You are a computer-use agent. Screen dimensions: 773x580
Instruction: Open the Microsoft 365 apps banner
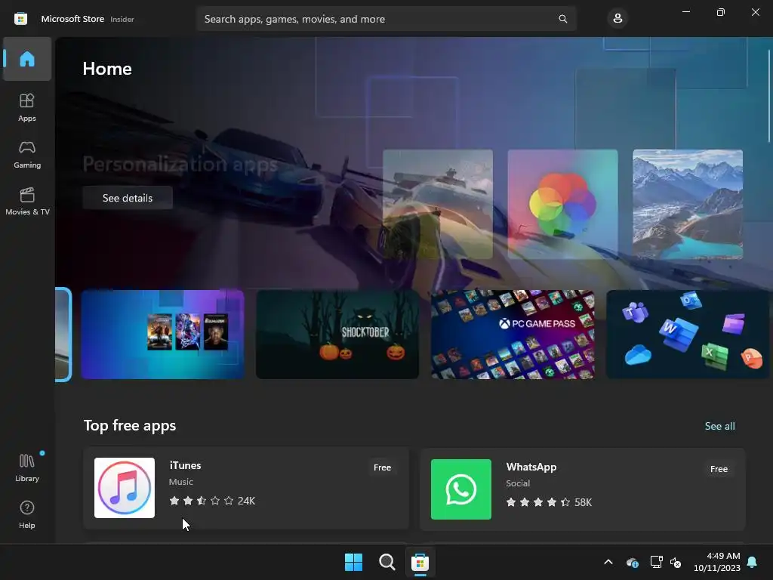[x=688, y=335]
